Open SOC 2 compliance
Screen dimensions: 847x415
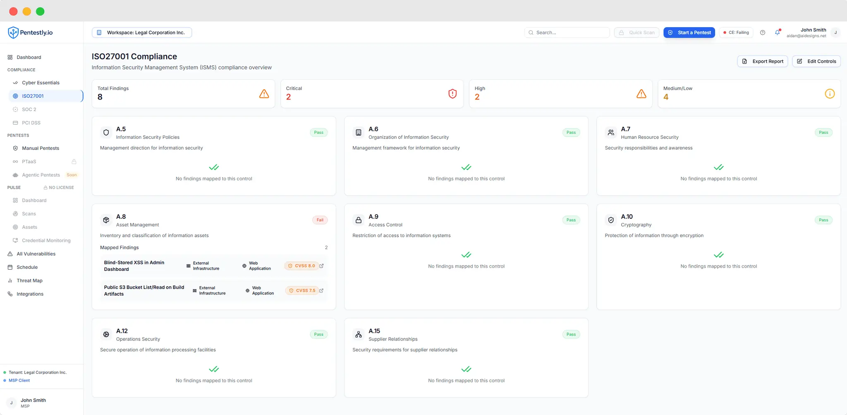click(29, 109)
